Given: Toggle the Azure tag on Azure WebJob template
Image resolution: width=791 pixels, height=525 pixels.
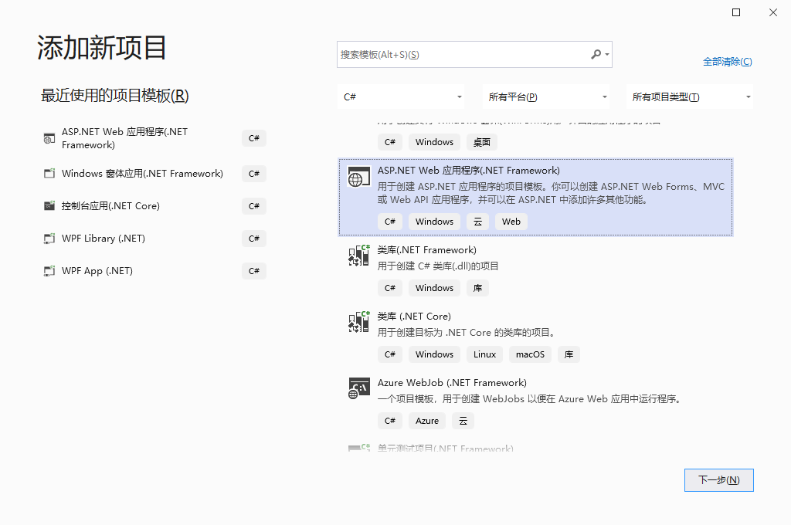Looking at the screenshot, I should point(426,420).
